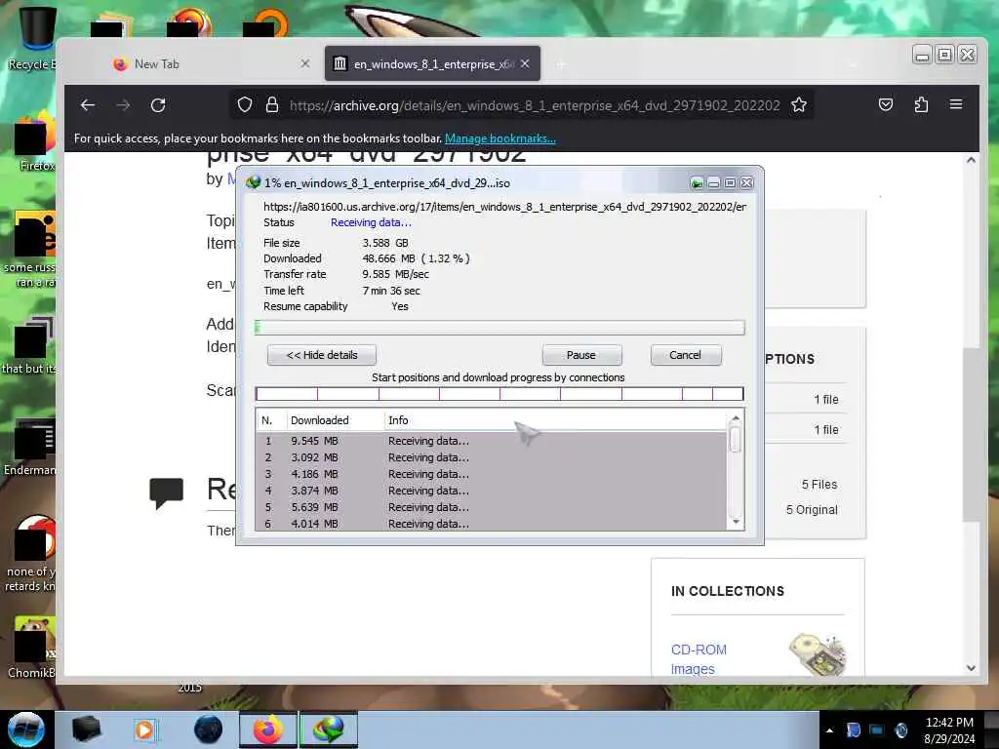Click the 5 Original download option
This screenshot has width=999, height=749.
click(x=812, y=509)
